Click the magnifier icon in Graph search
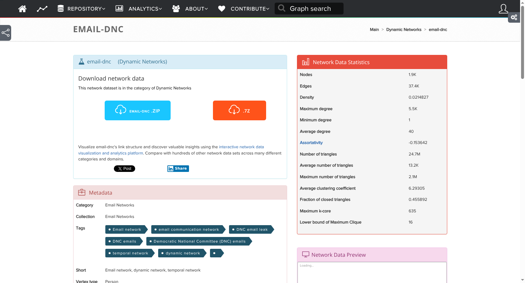The width and height of the screenshot is (525, 283). point(282,8)
